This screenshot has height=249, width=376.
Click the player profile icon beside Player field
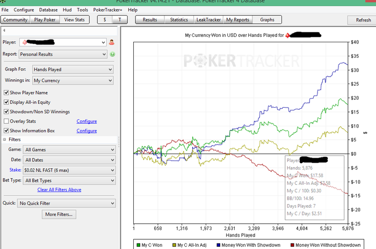click(x=112, y=42)
